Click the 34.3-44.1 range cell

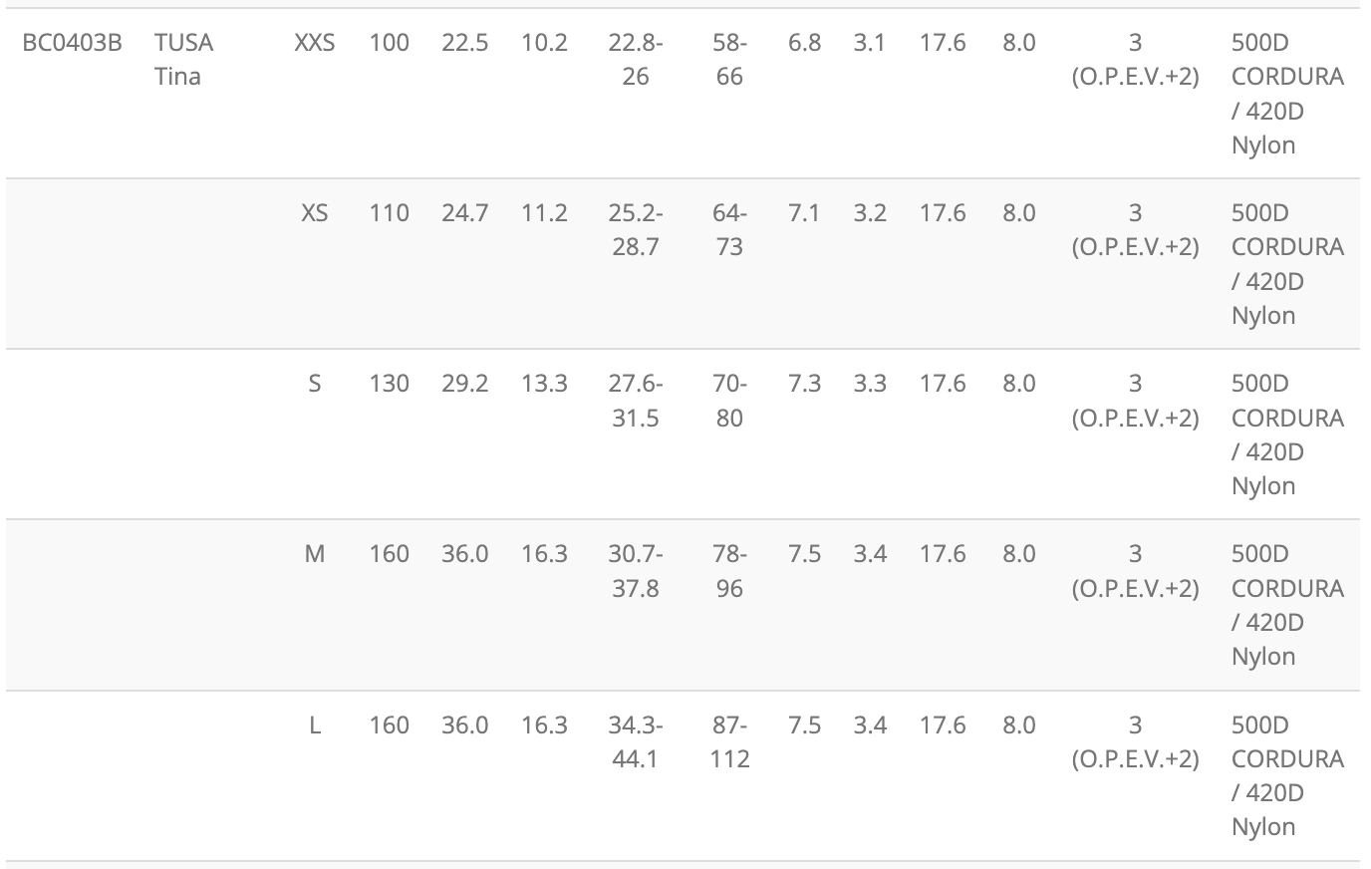(x=636, y=741)
